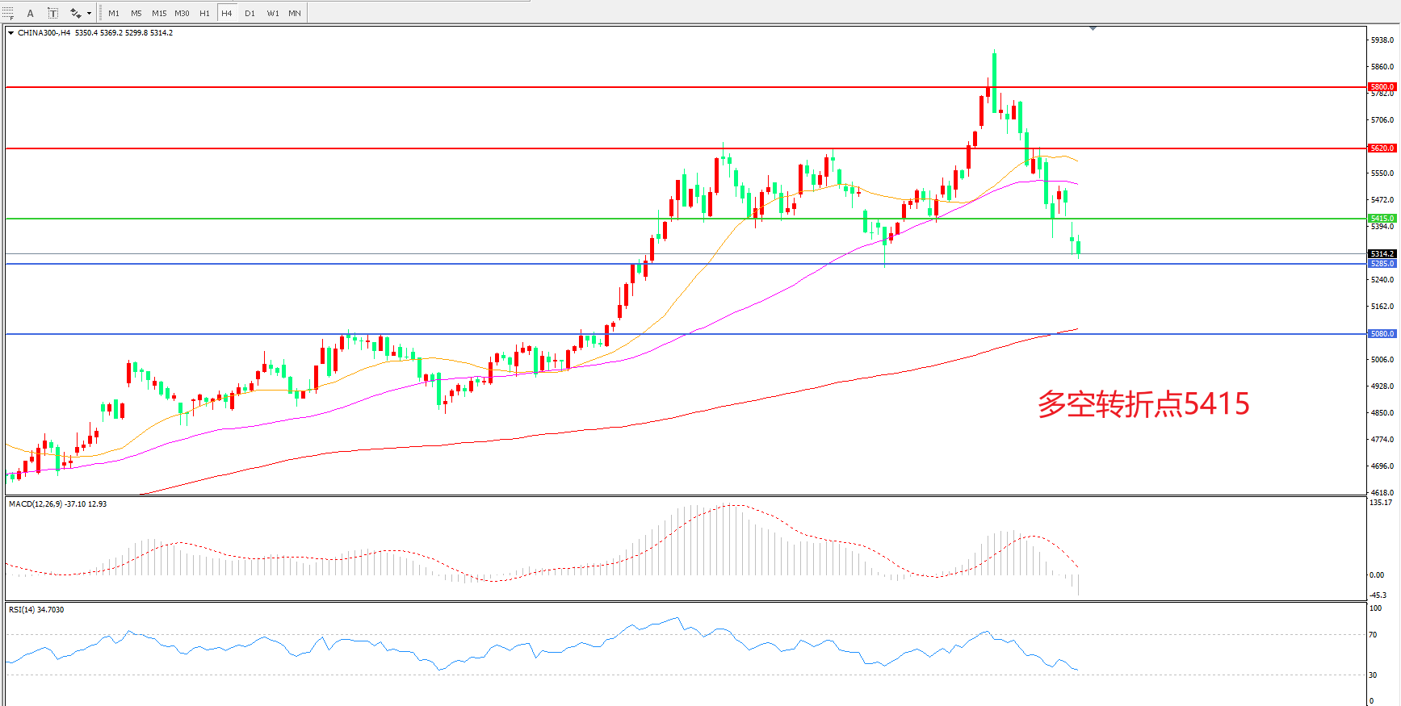Expand the CHINA300 chart title triangle
This screenshot has height=706, width=1401.
click(10, 33)
